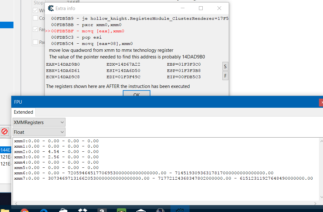Click the Cheat Engine logo in Extra info title bar
Viewport: 323px width, 212px height.
pyautogui.click(x=50, y=8)
